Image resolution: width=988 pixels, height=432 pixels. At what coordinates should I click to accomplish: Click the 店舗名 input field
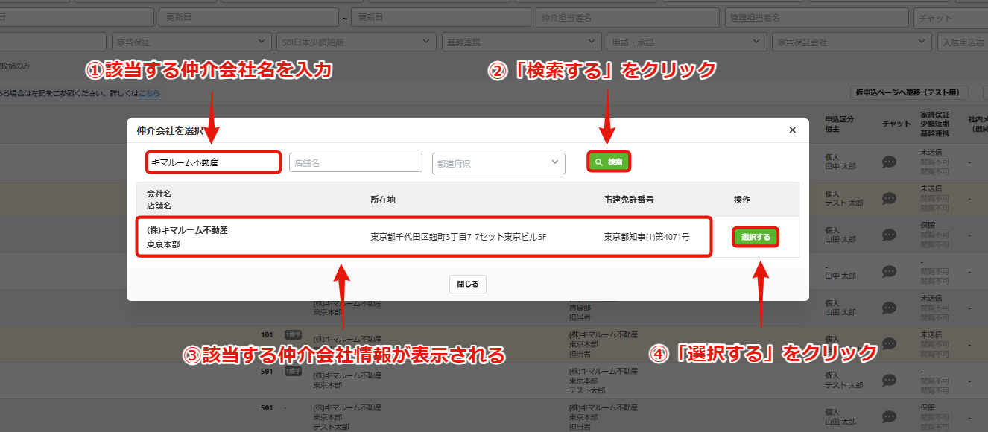click(355, 162)
